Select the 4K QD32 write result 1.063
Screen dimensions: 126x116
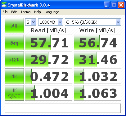pos(97,93)
